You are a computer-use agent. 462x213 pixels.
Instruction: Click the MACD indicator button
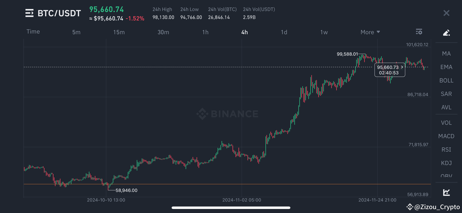tap(446, 136)
